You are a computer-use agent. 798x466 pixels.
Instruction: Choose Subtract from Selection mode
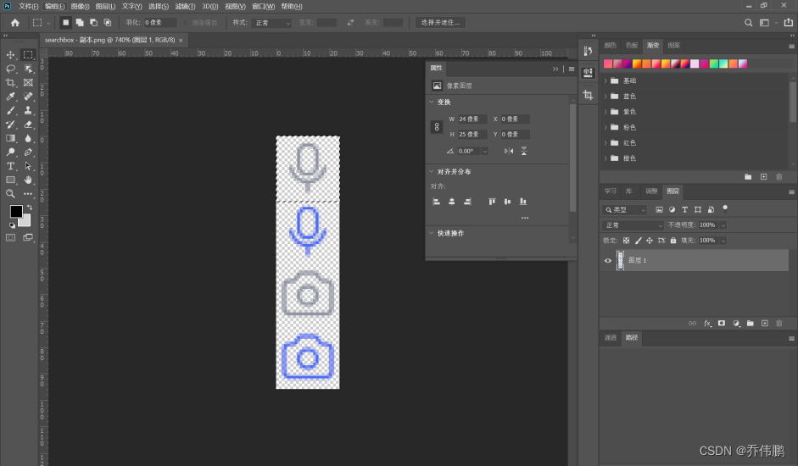(93, 22)
